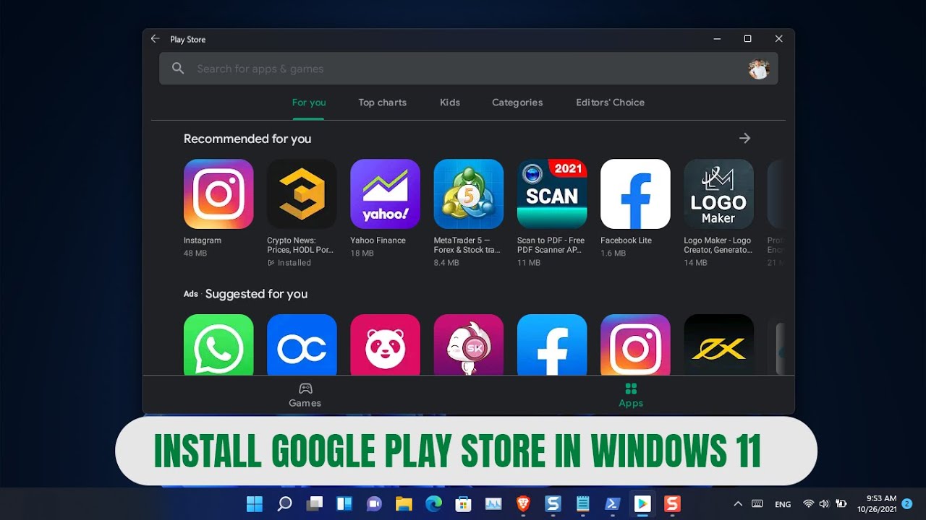Open the Task View taskbar icon
The height and width of the screenshot is (520, 926).
(x=315, y=504)
